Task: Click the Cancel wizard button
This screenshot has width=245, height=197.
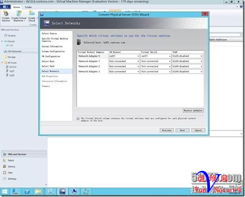Action: click(x=198, y=130)
